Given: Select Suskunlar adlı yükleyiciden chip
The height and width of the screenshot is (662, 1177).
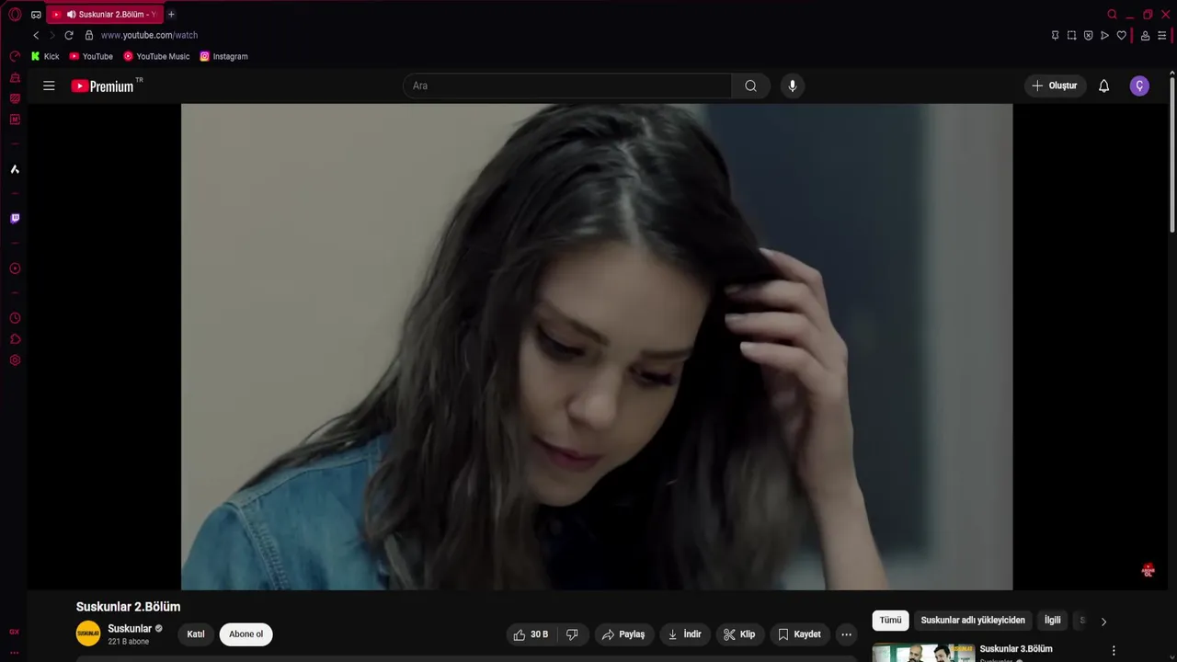Looking at the screenshot, I should point(973,621).
